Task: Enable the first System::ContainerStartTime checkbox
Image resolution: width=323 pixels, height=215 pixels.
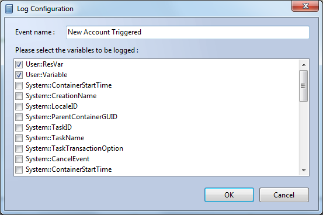Action: coord(19,85)
